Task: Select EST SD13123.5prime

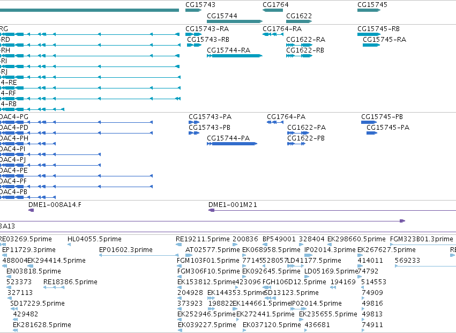Action: pyautogui.click(x=291, y=293)
